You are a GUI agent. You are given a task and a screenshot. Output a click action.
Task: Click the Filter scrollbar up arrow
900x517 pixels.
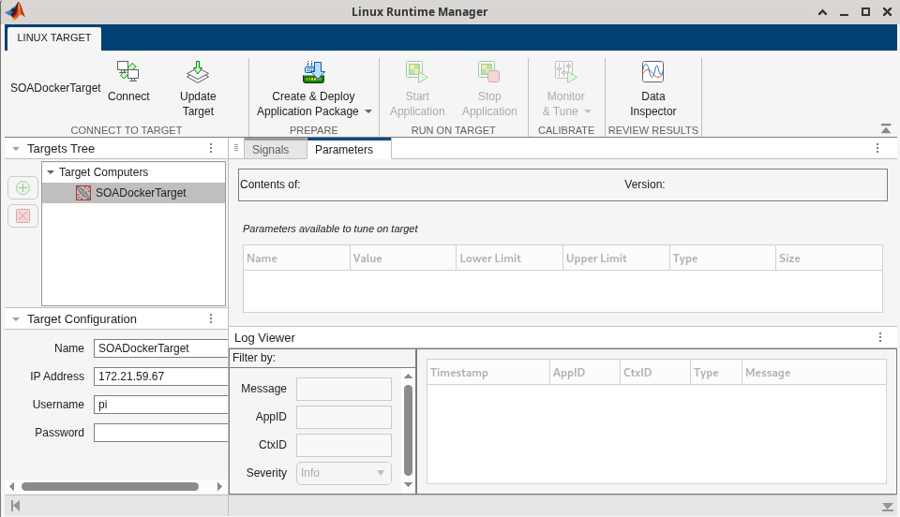(408, 376)
